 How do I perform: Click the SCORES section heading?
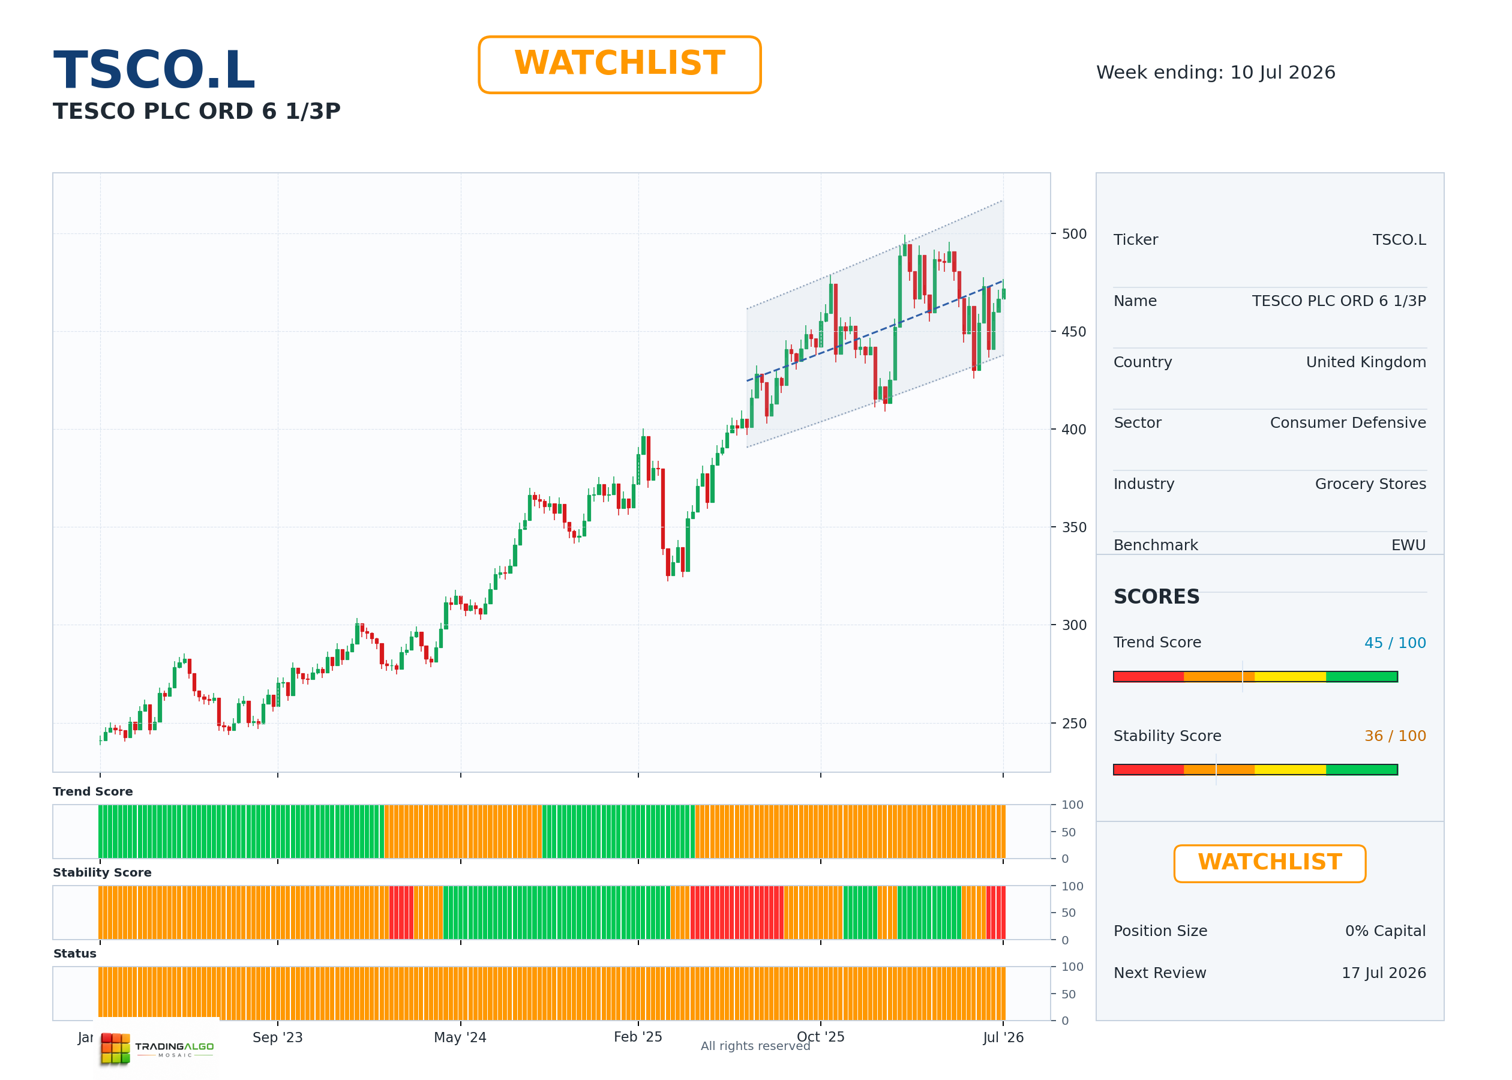point(1156,596)
